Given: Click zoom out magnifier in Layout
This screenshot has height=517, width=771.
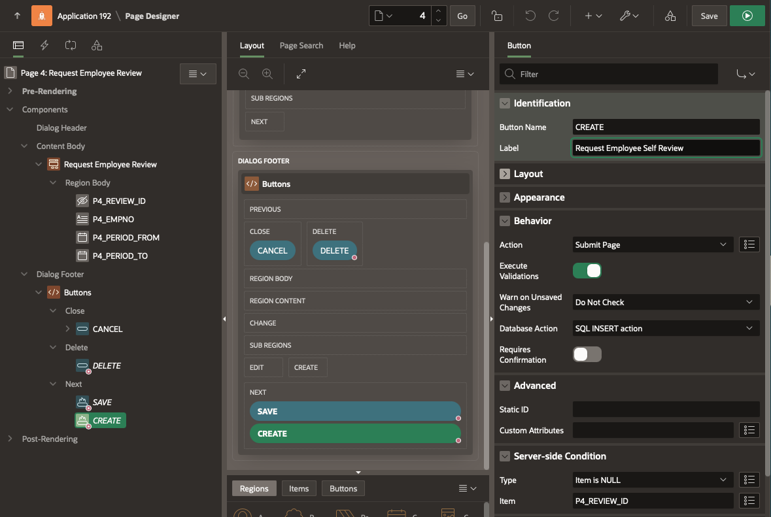Looking at the screenshot, I should 244,75.
